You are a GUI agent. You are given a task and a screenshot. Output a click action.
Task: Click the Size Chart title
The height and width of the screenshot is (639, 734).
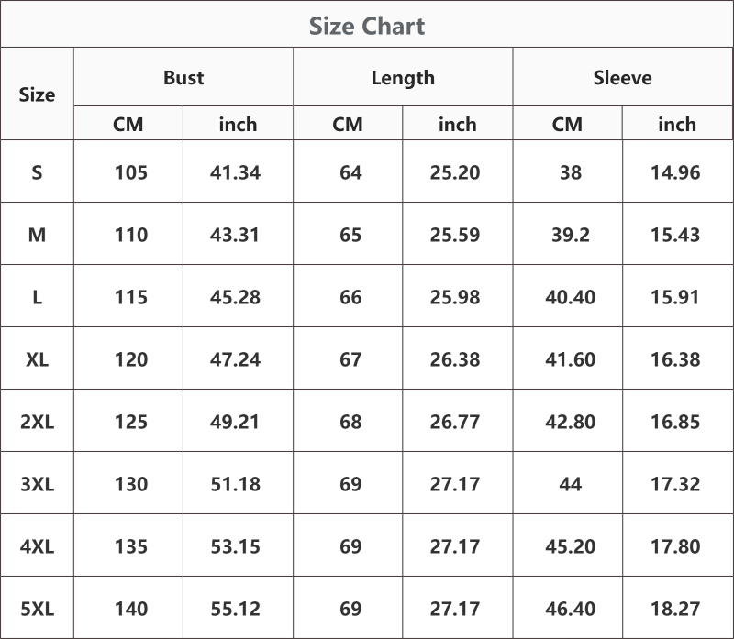pos(367,26)
